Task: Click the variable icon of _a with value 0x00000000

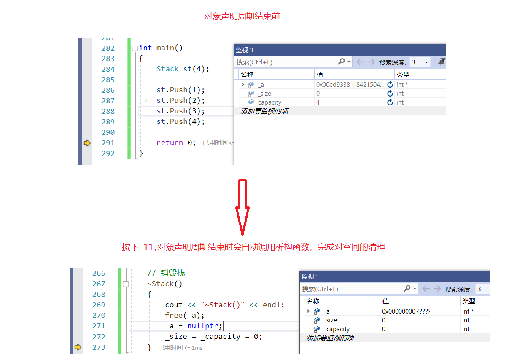Action: pos(317,311)
